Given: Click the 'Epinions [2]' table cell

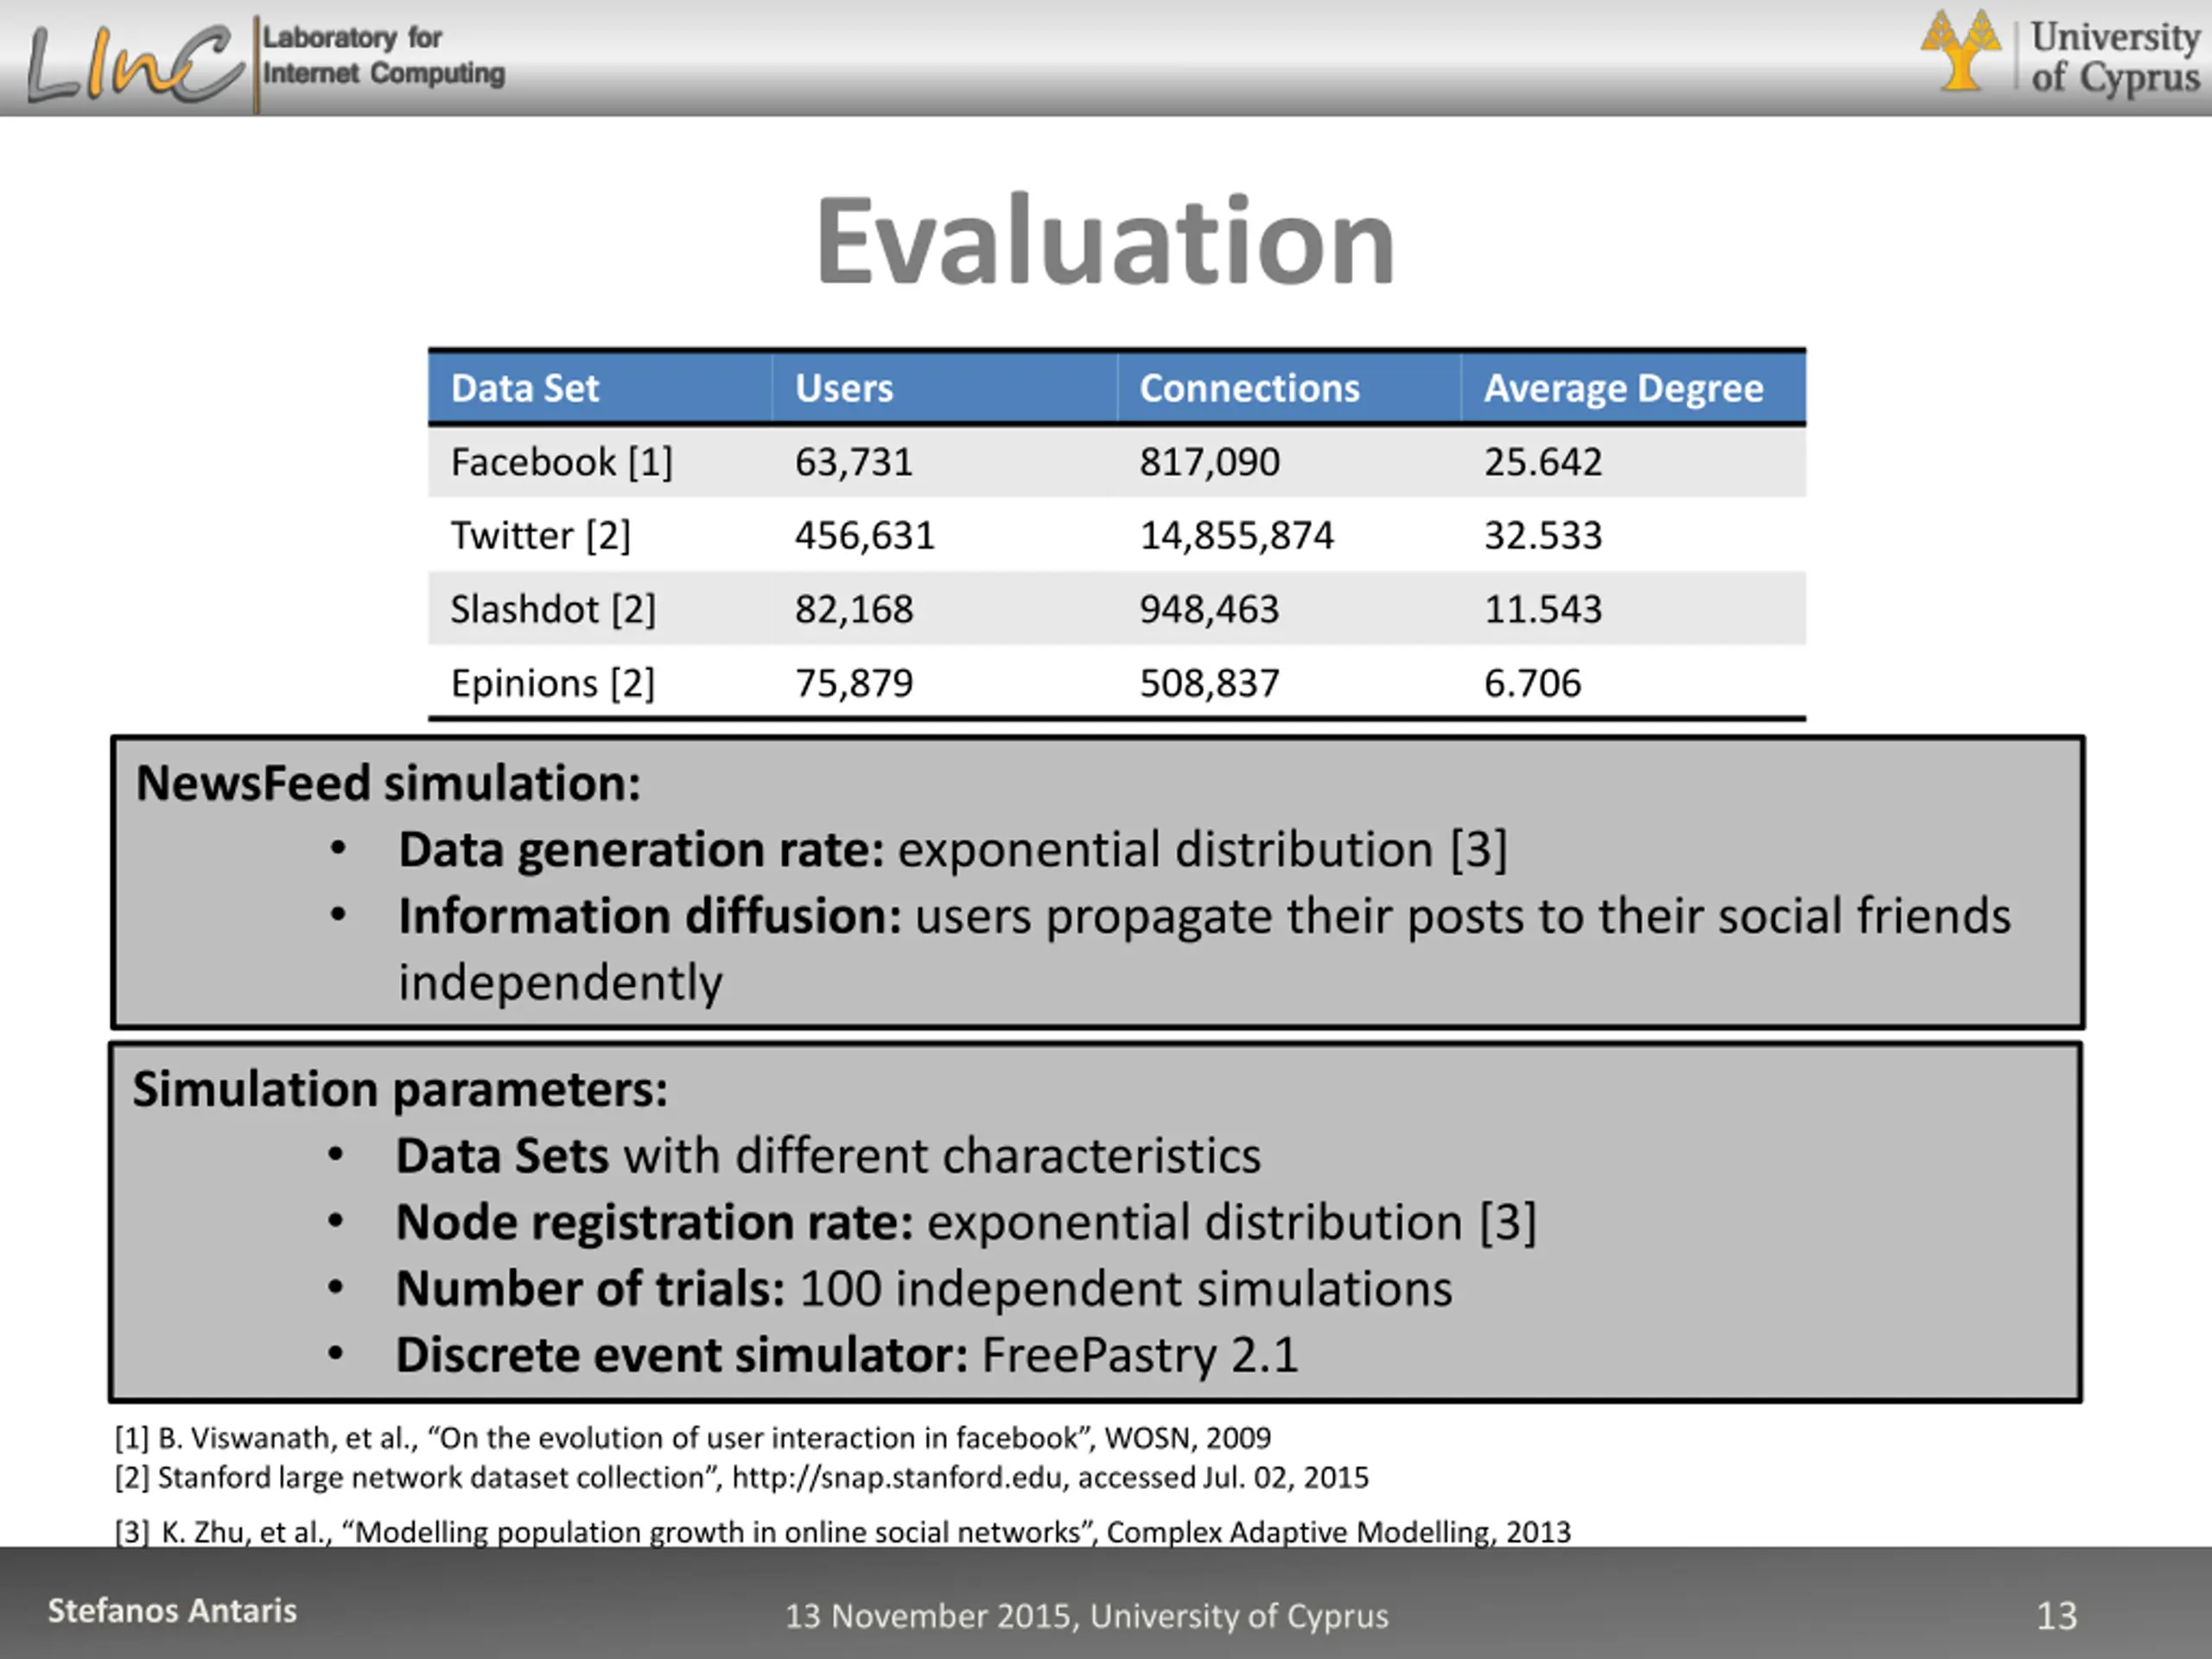Looking at the screenshot, I should point(553,684).
